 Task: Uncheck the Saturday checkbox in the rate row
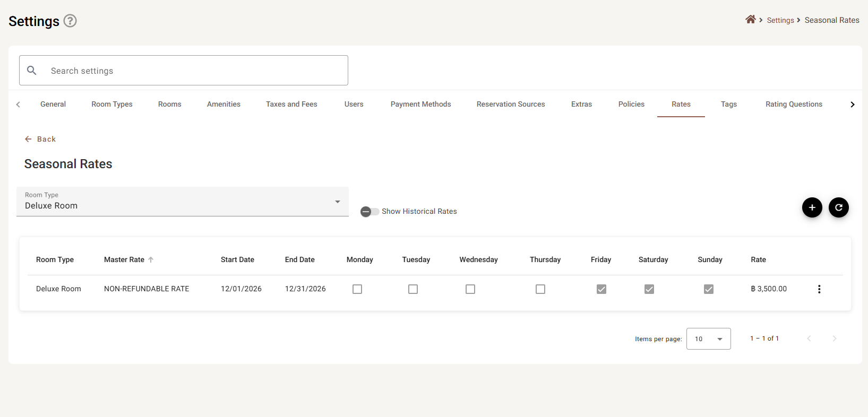point(649,289)
